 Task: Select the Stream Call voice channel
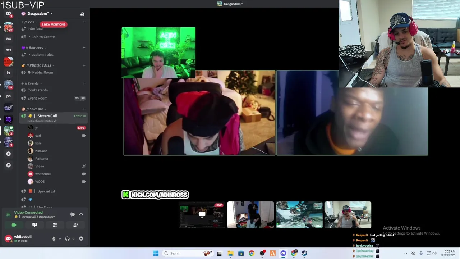[47, 116]
